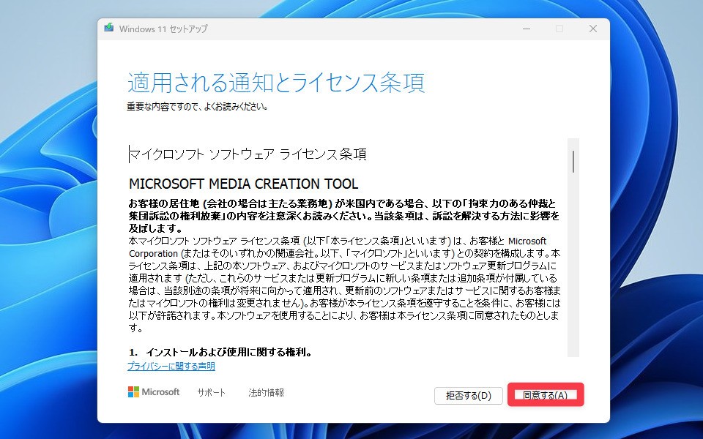
Task: Click the 拒否する(D) decline button
Action: pos(469,396)
